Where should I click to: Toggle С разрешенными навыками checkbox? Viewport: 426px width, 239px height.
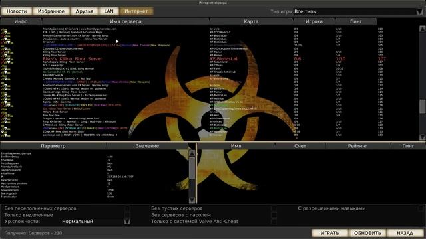point(421,208)
